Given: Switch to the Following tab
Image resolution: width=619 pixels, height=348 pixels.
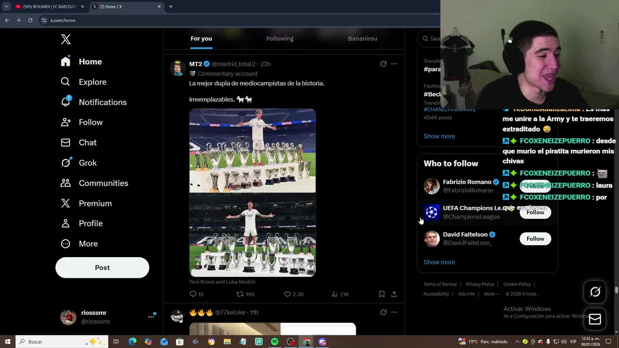Looking at the screenshot, I should click(x=280, y=39).
